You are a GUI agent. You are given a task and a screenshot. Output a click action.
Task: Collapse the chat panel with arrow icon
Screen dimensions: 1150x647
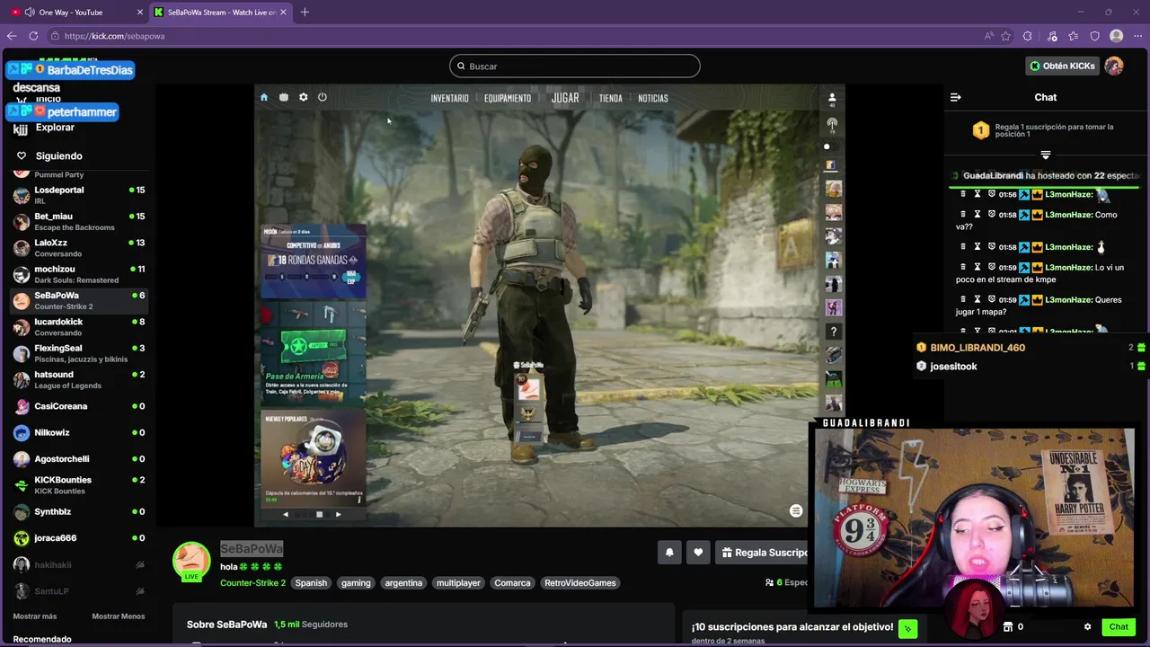(x=956, y=97)
